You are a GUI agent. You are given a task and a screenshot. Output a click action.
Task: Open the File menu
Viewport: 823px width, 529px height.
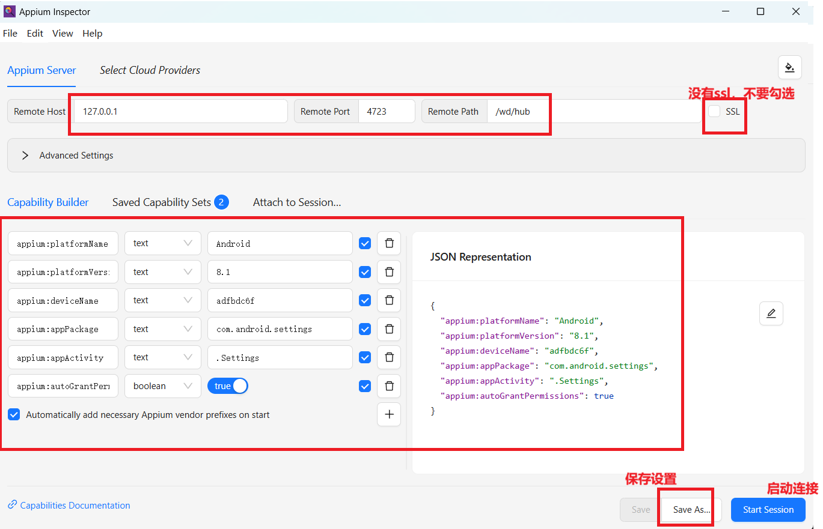[x=10, y=34]
